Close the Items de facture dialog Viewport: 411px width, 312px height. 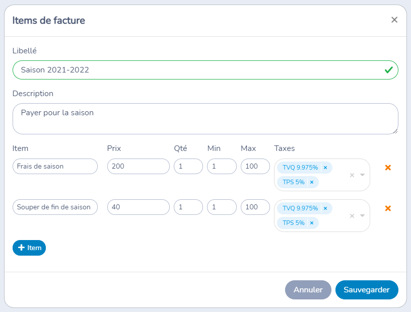tap(394, 20)
